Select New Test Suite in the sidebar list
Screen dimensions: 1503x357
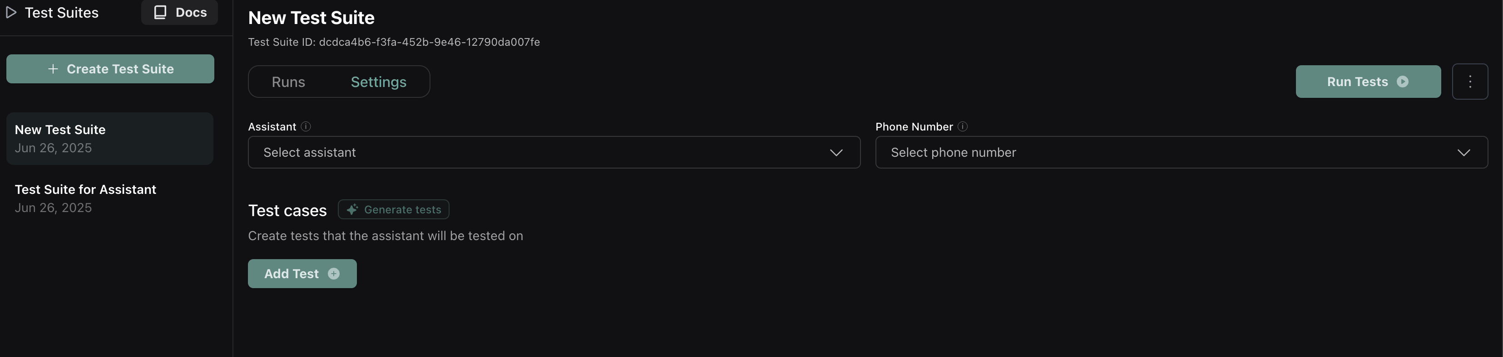(x=60, y=138)
